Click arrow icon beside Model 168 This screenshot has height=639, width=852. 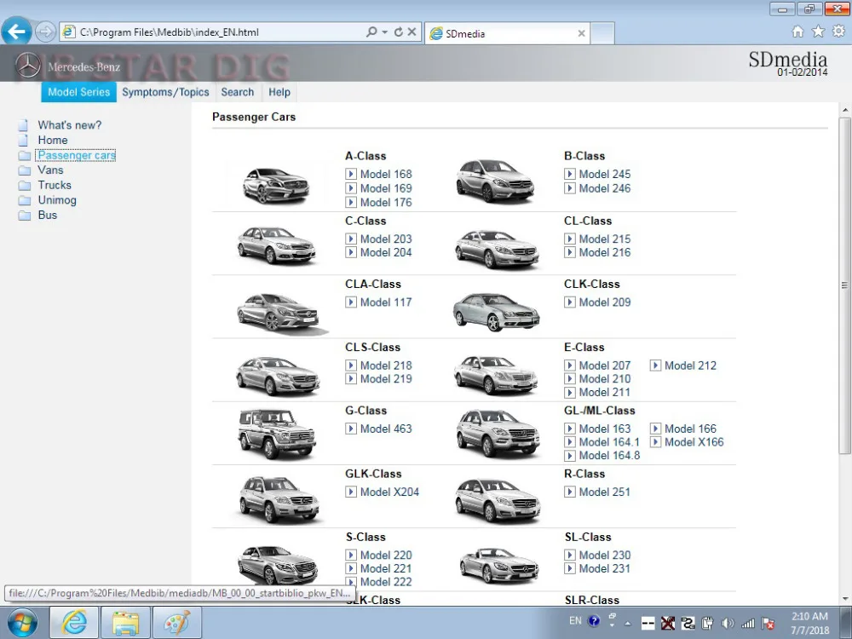pos(351,175)
